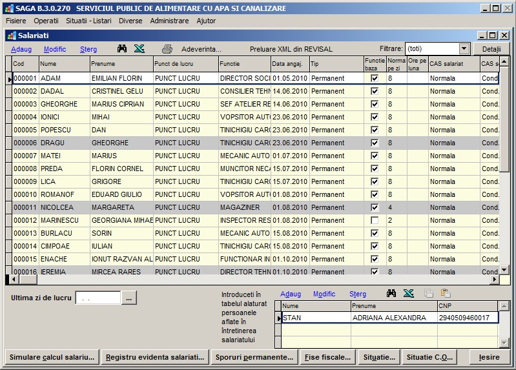Toggle Functie baza checkbox for IONICI
516x370 pixels.
click(375, 117)
